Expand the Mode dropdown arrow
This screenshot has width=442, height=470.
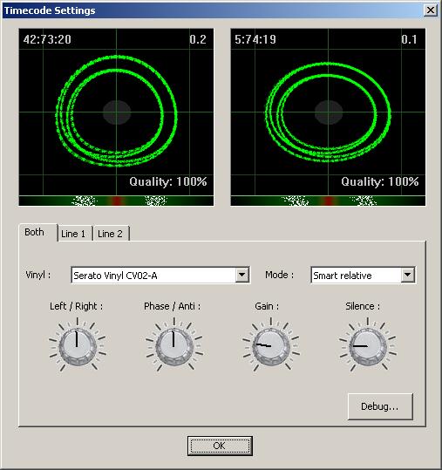click(407, 275)
